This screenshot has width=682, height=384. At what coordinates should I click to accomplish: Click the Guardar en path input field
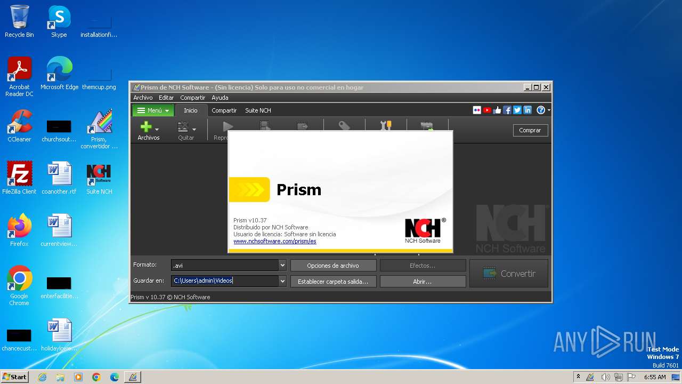coord(224,281)
